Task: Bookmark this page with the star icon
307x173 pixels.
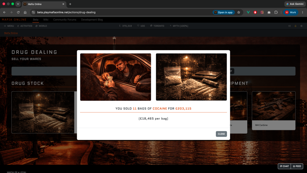Action: pyautogui.click(x=239, y=12)
